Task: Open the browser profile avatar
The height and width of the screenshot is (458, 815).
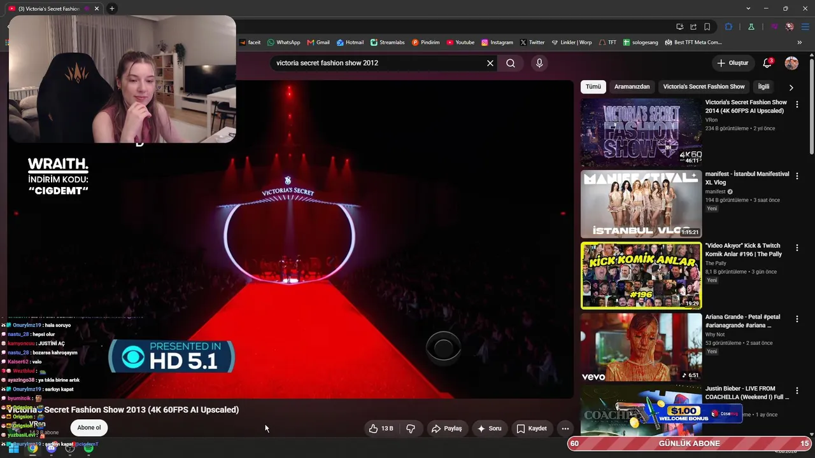Action: [790, 27]
